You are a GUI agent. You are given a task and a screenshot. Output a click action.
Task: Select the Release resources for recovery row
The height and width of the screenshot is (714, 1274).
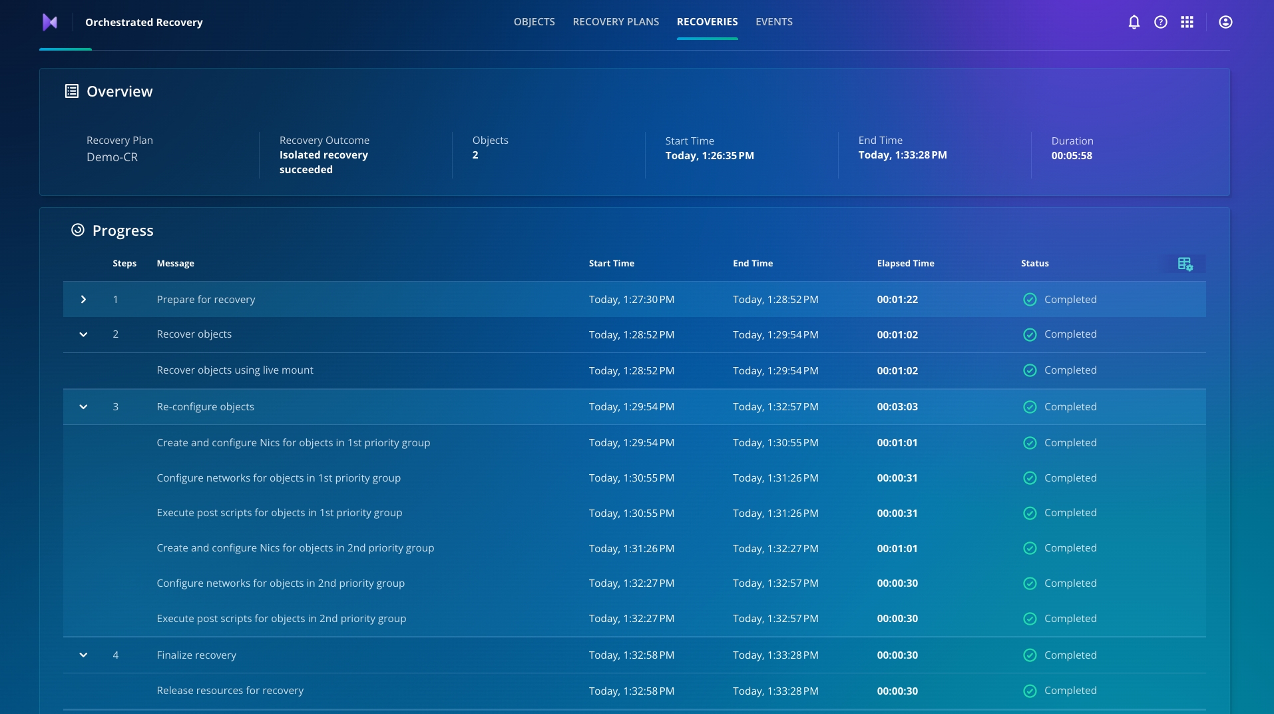coord(230,691)
